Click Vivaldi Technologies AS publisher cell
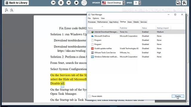The width and height of the screenshot is (191, 107). (129, 48)
